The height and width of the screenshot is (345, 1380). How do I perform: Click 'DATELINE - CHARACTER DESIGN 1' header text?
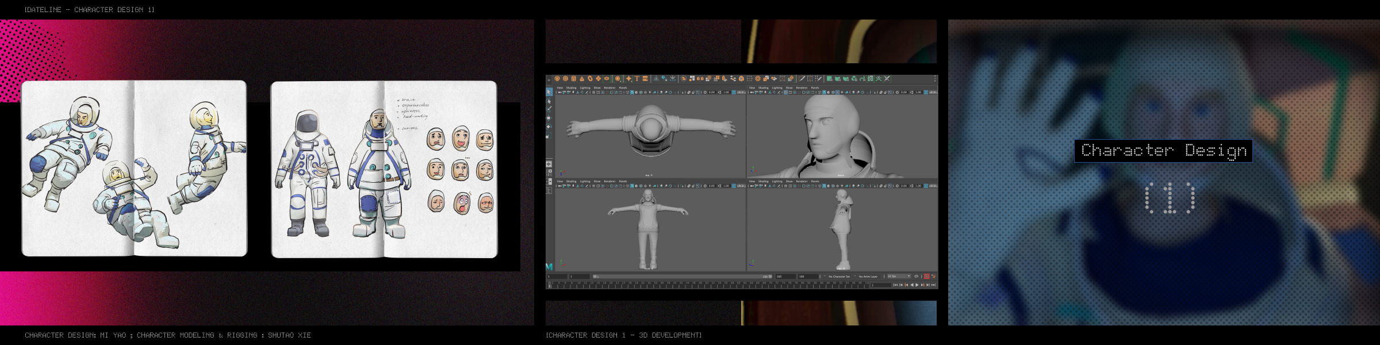click(89, 10)
